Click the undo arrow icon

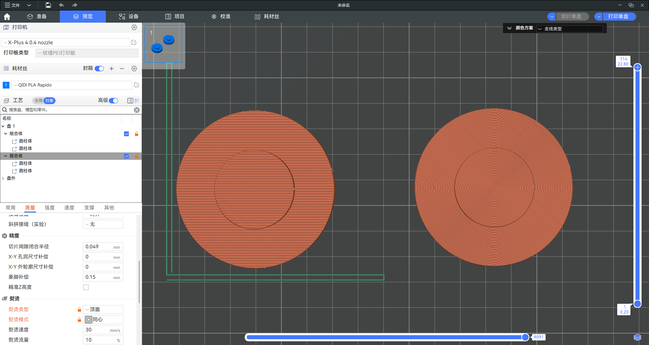[x=62, y=5]
